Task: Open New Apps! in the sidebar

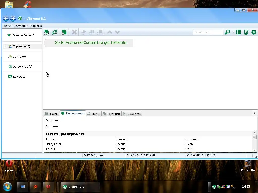Action: 20,77
